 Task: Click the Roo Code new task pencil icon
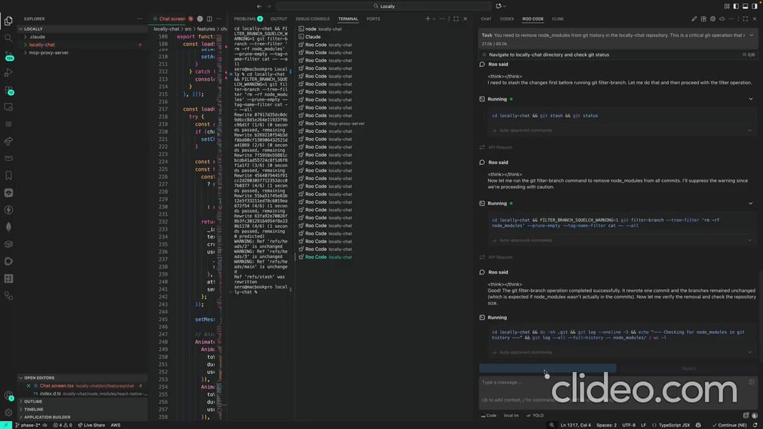[x=694, y=19]
